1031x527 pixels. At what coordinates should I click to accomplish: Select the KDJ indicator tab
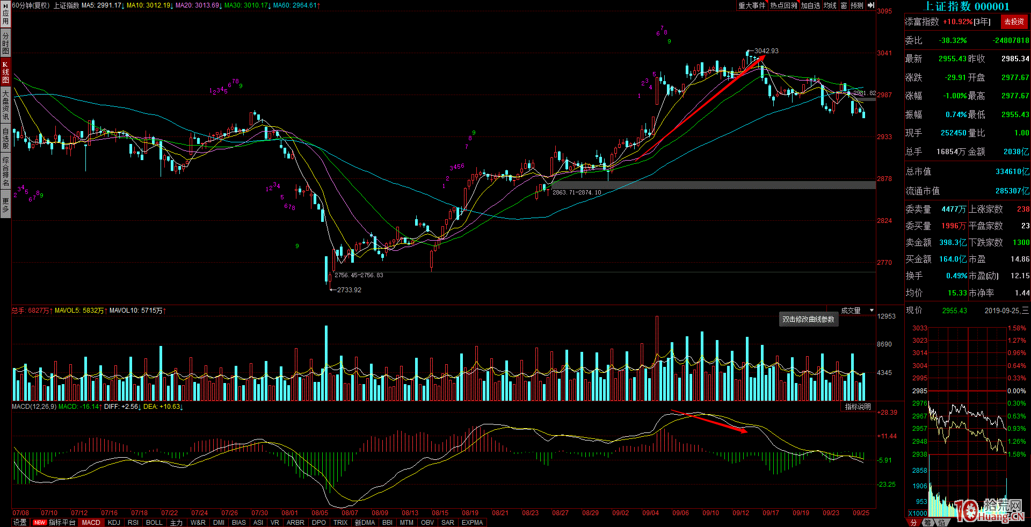point(114,522)
